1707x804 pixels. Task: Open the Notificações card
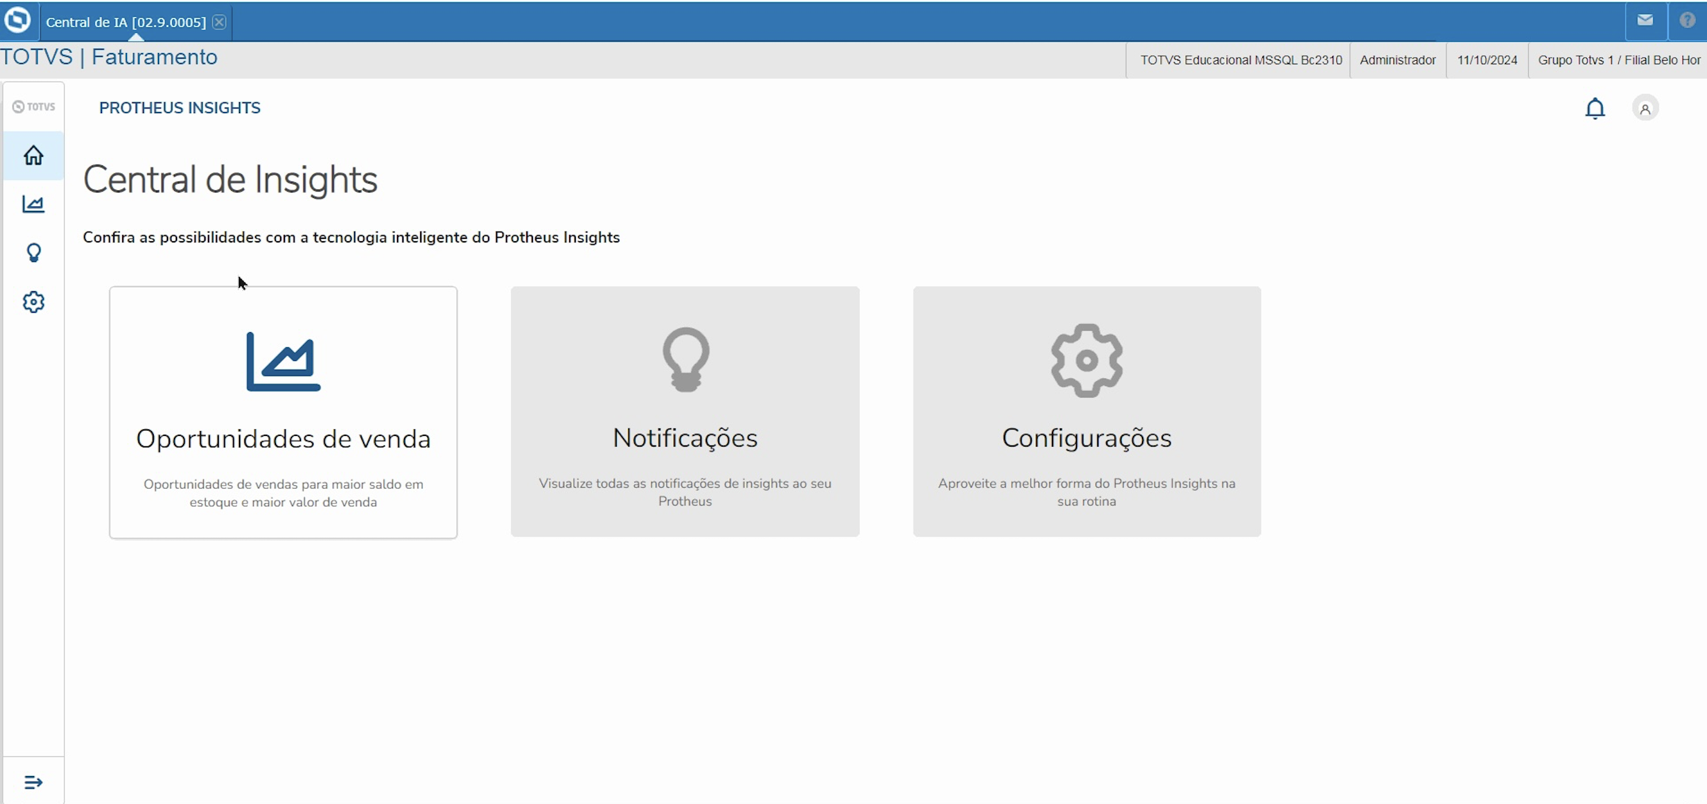click(684, 412)
